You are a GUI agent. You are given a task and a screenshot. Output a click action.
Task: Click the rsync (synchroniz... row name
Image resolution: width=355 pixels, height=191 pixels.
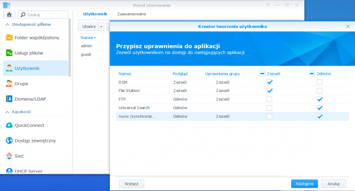tap(137, 117)
